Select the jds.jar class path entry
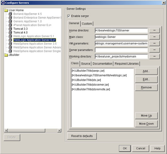The image size is (167, 154). (x=86, y=80)
